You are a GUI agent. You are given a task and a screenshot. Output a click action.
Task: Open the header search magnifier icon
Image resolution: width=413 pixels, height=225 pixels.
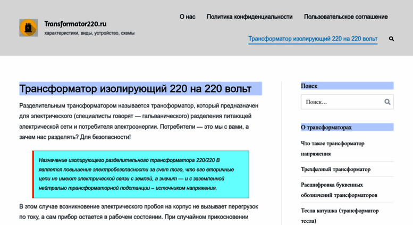[391, 39]
